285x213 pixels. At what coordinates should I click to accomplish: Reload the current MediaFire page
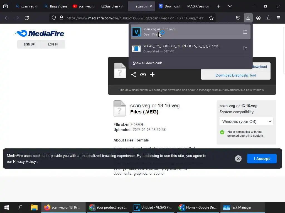(27, 18)
